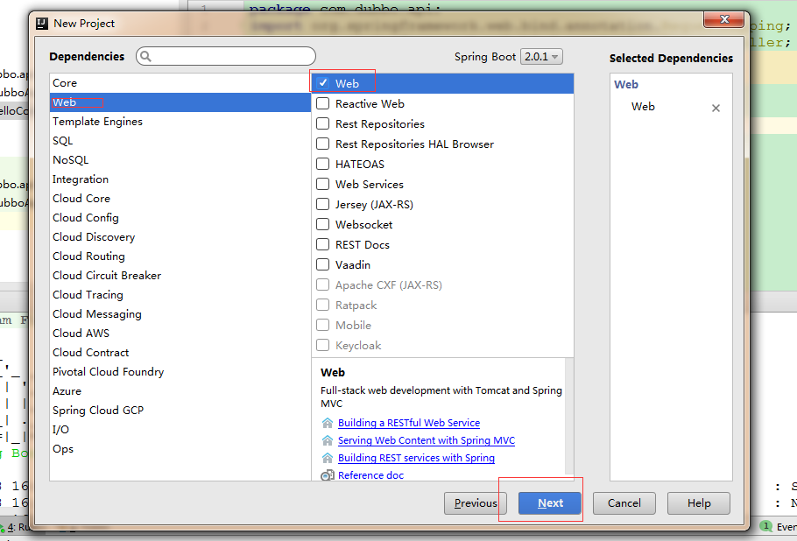Enable the Reactive Web checkbox
The height and width of the screenshot is (541, 797).
coord(323,103)
